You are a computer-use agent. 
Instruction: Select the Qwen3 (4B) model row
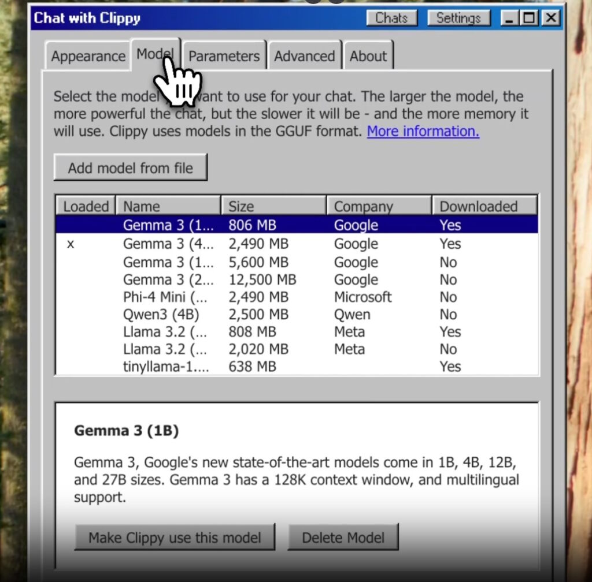(297, 314)
